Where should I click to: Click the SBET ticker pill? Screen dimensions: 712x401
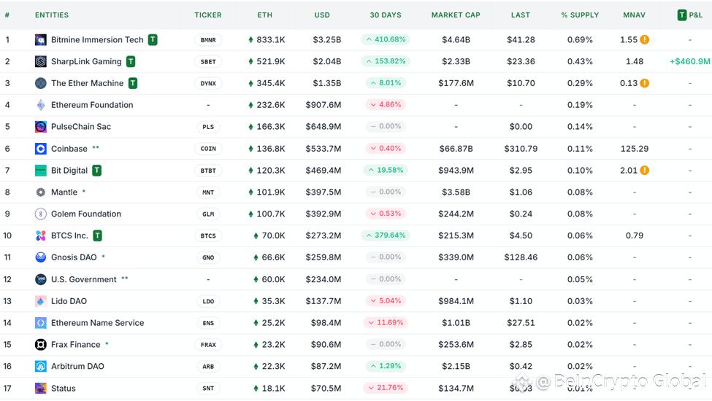[208, 62]
